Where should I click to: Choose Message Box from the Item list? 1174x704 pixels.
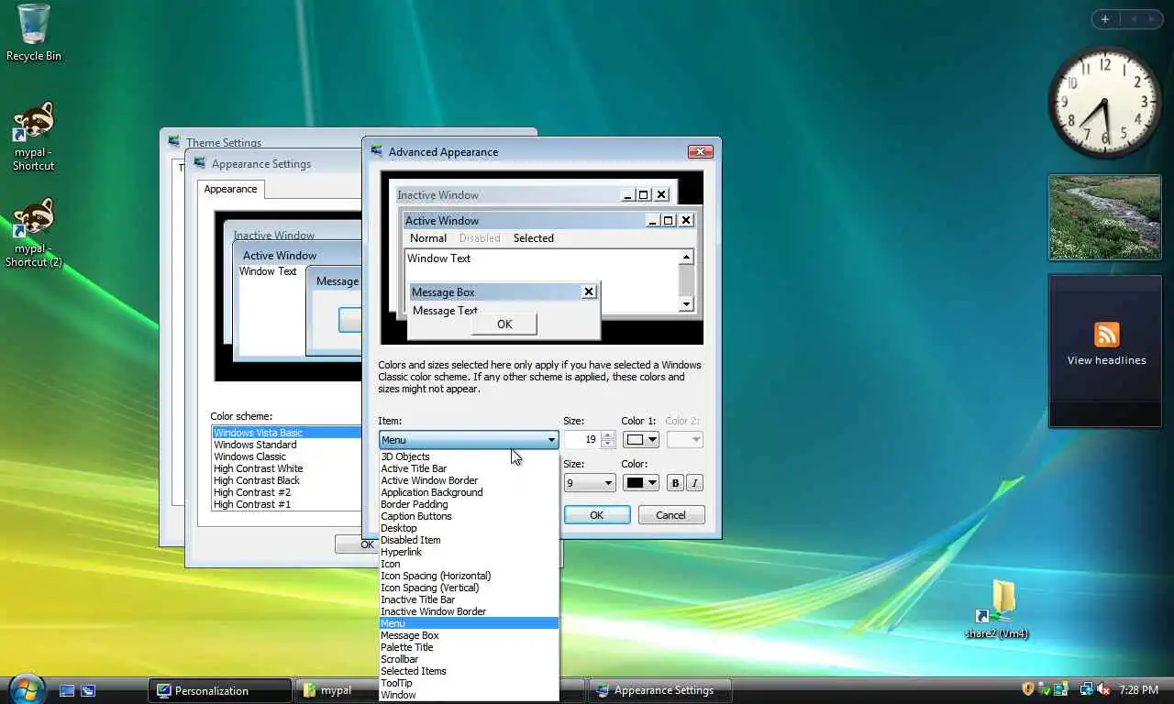coord(469,635)
